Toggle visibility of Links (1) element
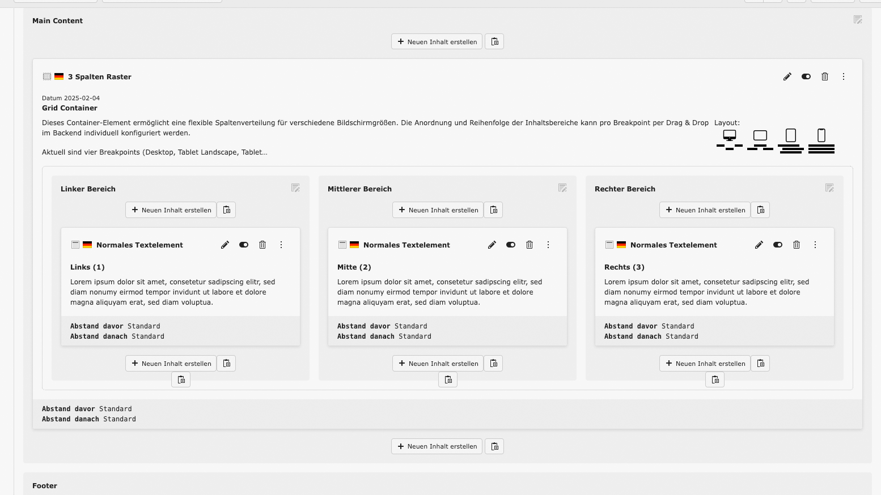This screenshot has height=495, width=881. point(244,245)
